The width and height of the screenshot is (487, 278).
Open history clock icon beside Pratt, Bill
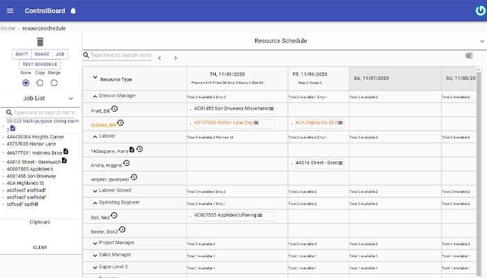tap(114, 109)
